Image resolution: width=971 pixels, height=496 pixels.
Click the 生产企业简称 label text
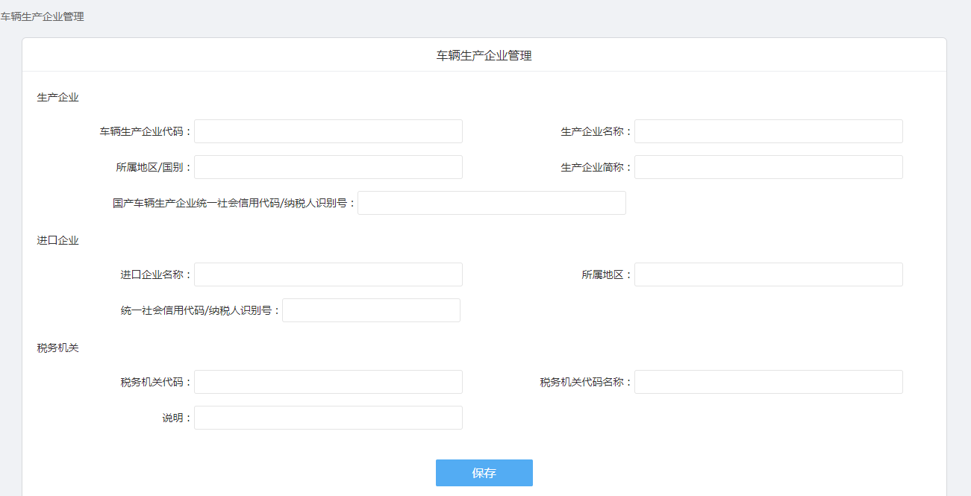tap(592, 167)
